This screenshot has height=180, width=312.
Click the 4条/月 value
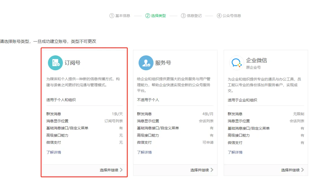coord(208,114)
